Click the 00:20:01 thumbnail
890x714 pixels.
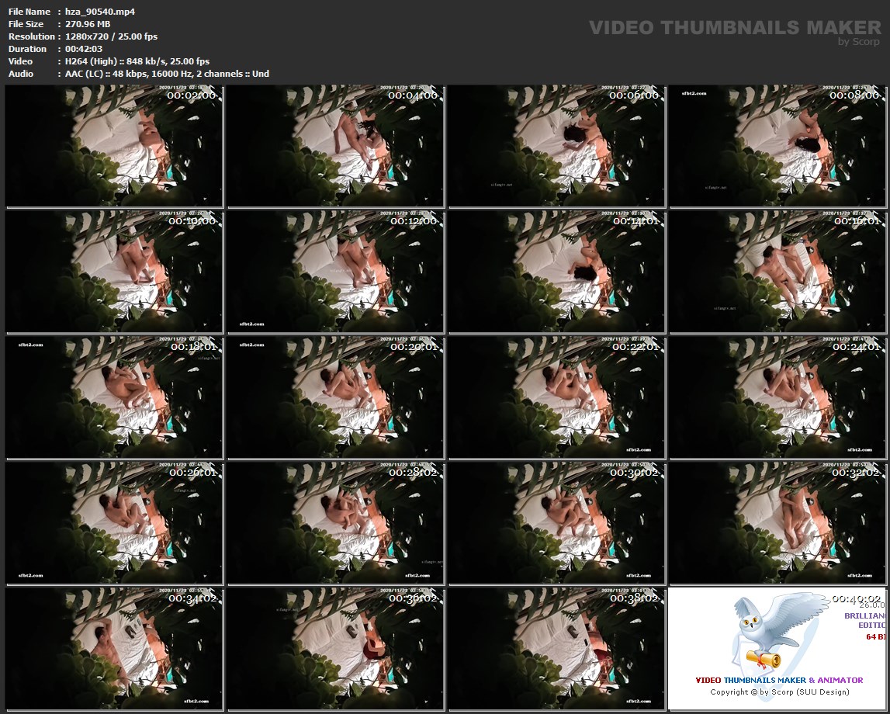pyautogui.click(x=335, y=398)
